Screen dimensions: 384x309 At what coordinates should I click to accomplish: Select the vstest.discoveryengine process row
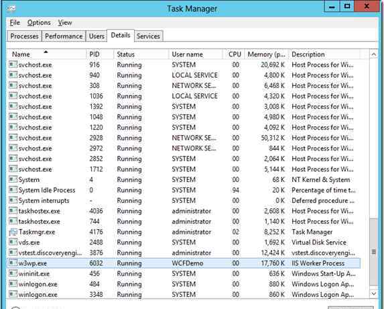(x=184, y=253)
